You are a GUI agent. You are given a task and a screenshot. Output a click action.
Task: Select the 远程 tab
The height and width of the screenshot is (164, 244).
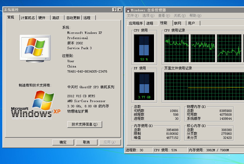[x=89, y=18]
